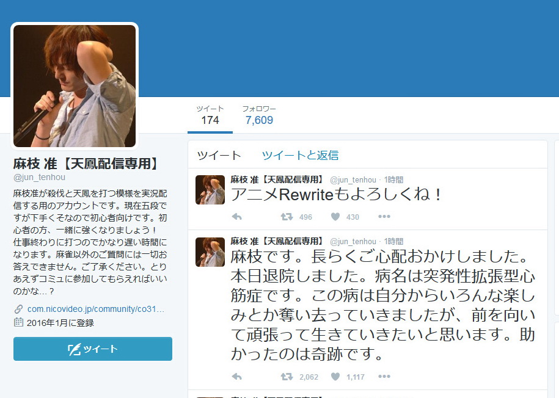Like the Anime Rewrite tweet
This screenshot has height=398, width=559.
(335, 217)
